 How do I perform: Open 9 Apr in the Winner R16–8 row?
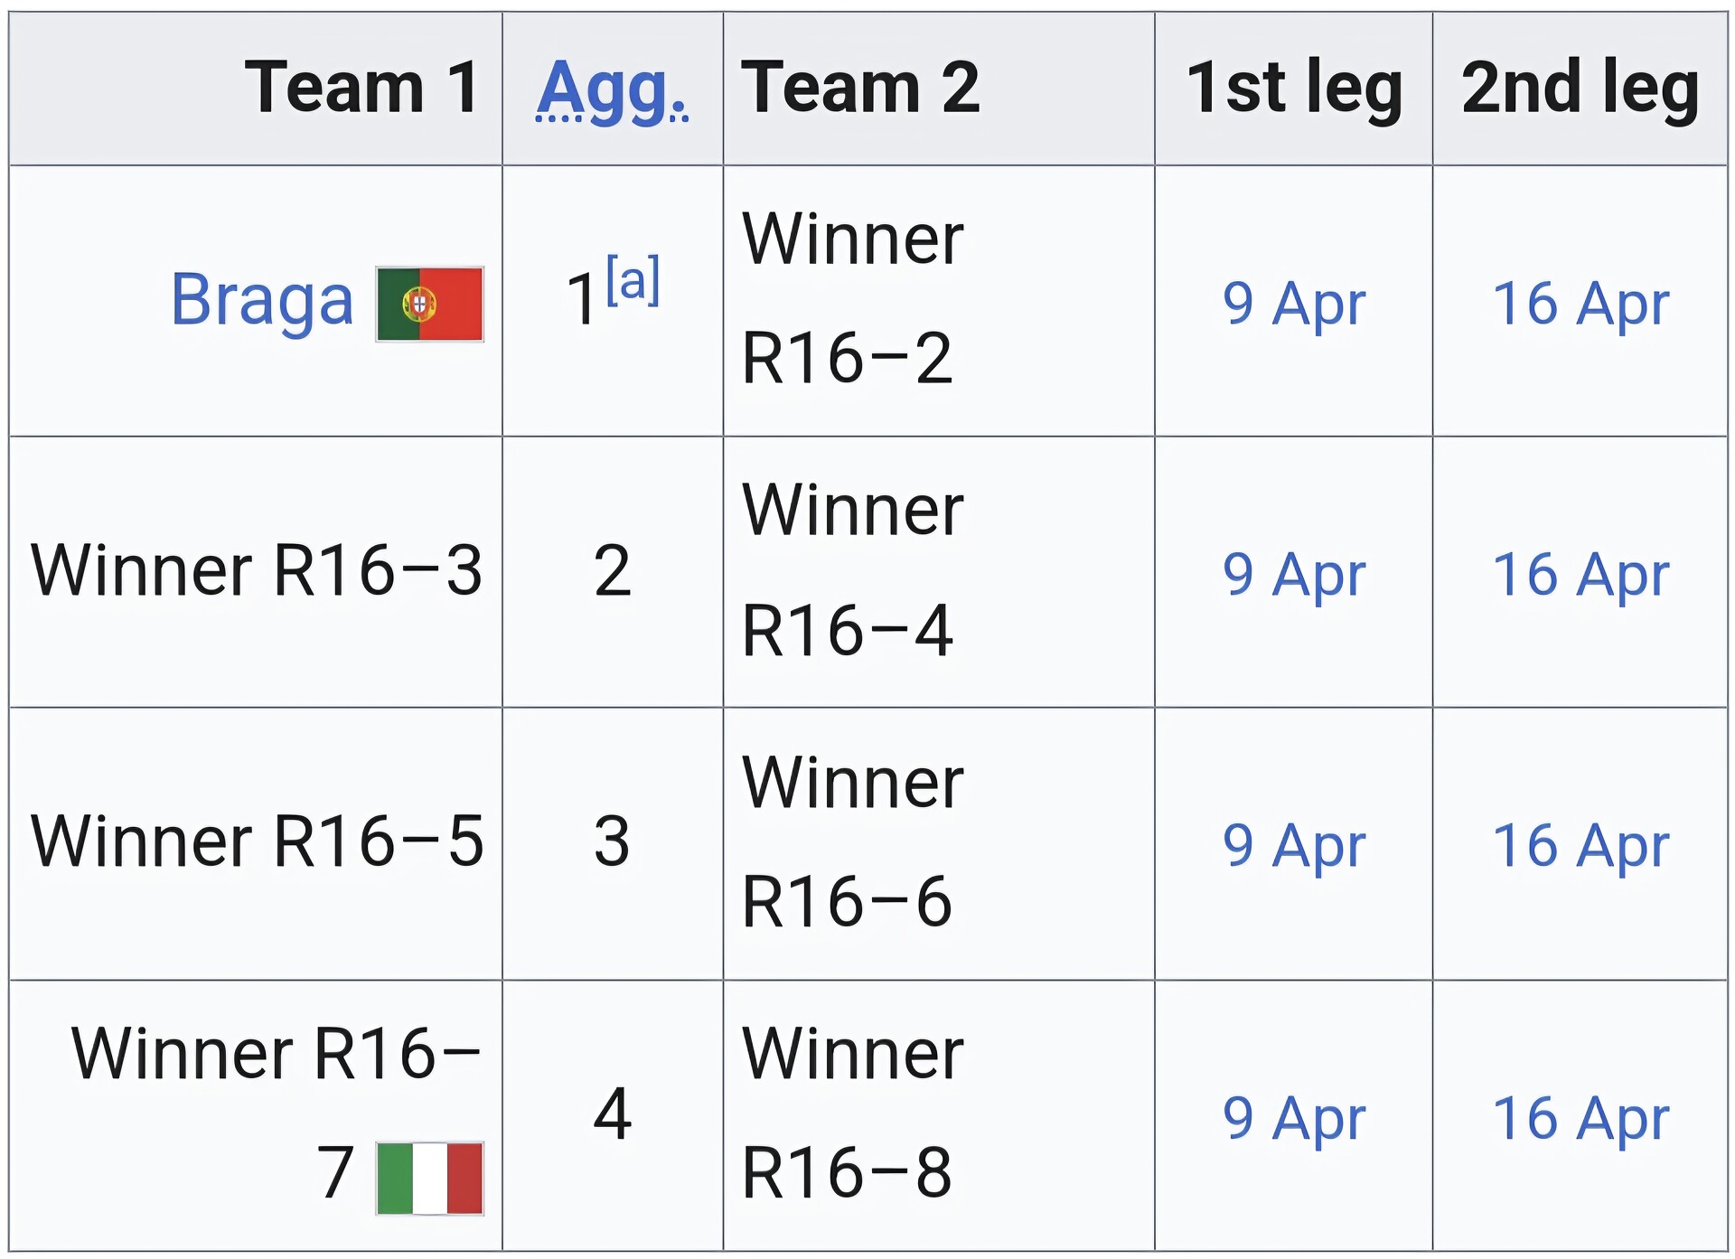tap(1293, 1119)
